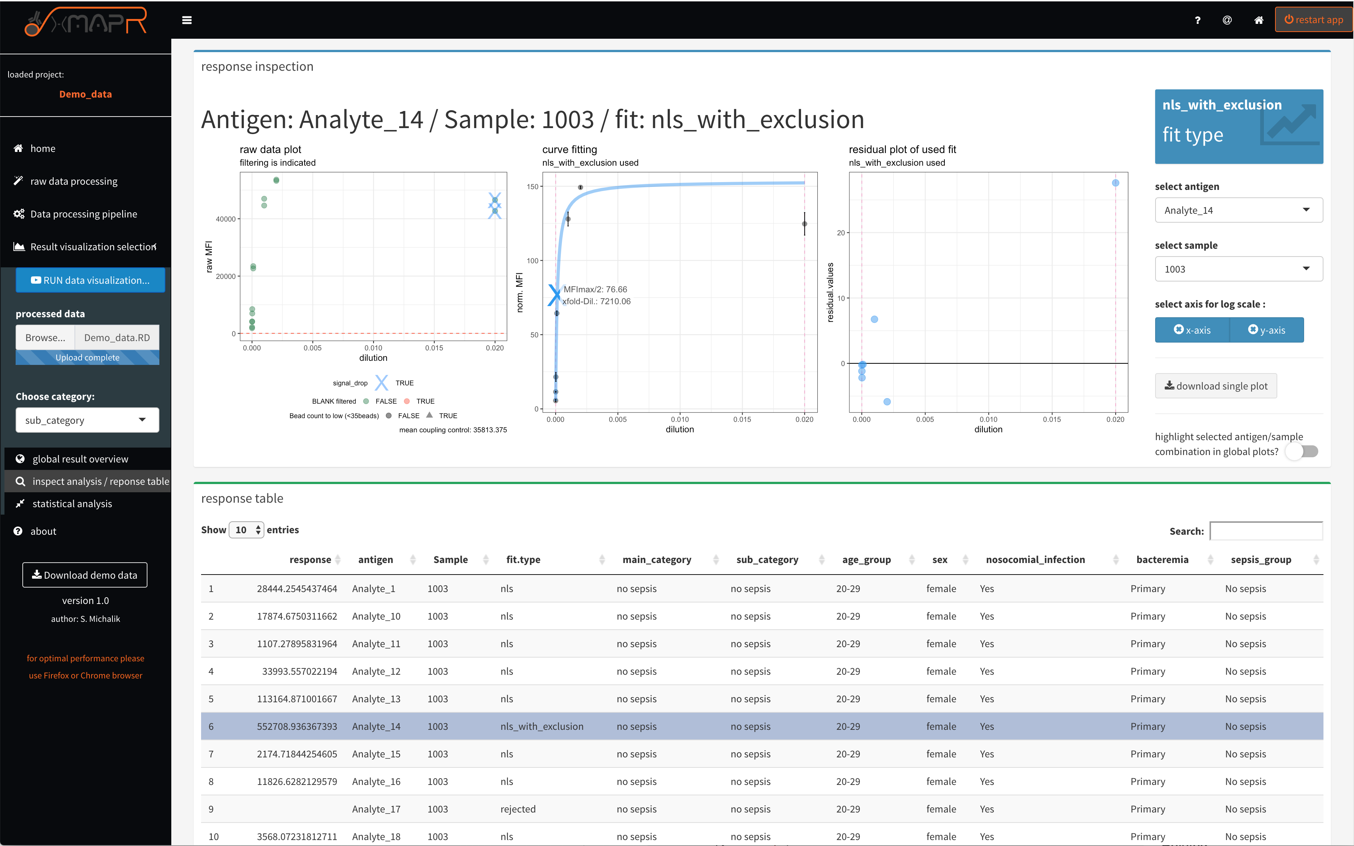Select the Data processing pipeline gears icon
Screen dimensions: 1354x846
tap(19, 213)
